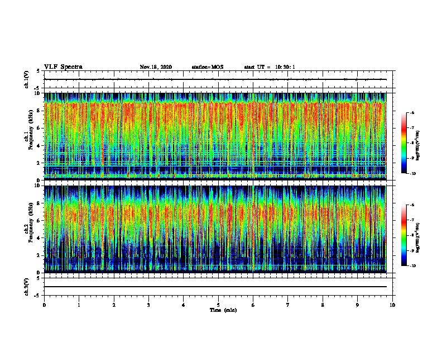Image resolution: width=442 pixels, height=342 pixels.
Task: Click the ch.1 frequency axis "8" tick label
Action: click(39, 111)
